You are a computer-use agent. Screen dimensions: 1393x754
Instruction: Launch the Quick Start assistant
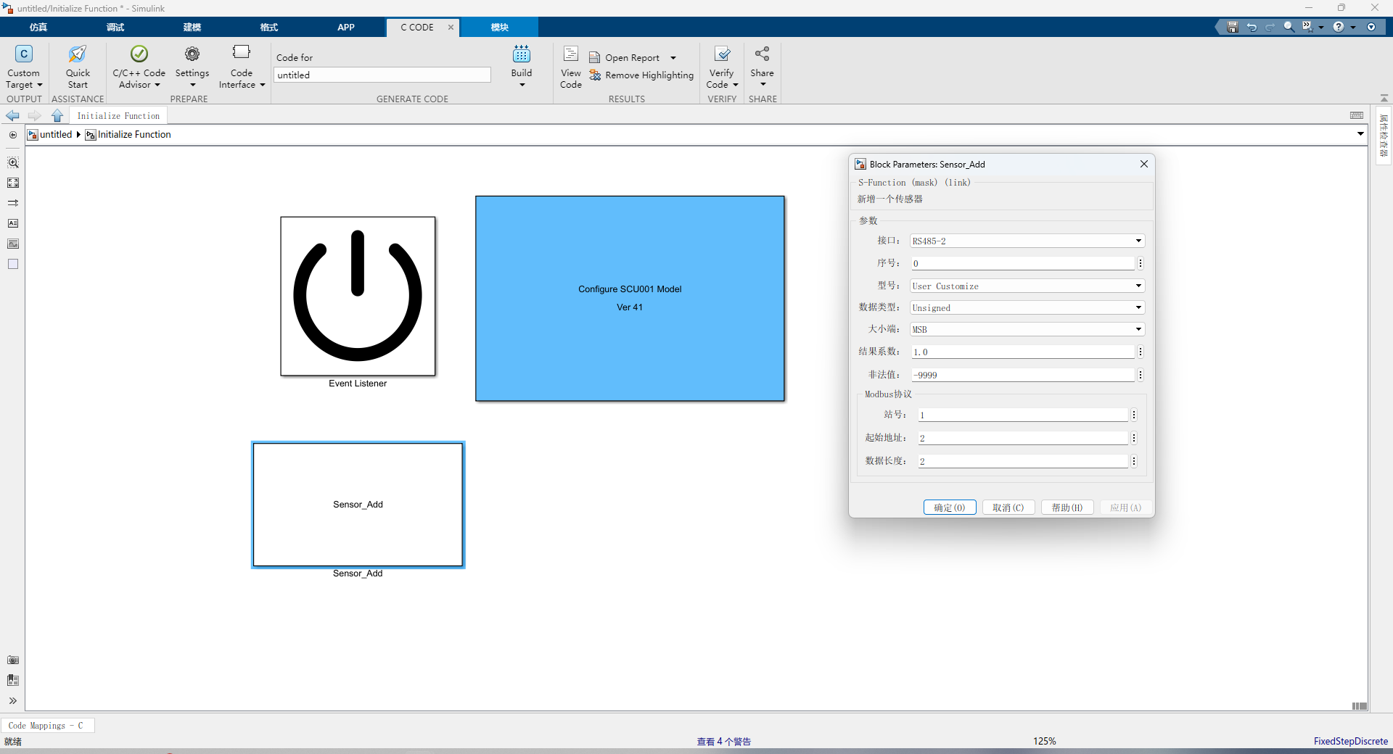coord(78,67)
